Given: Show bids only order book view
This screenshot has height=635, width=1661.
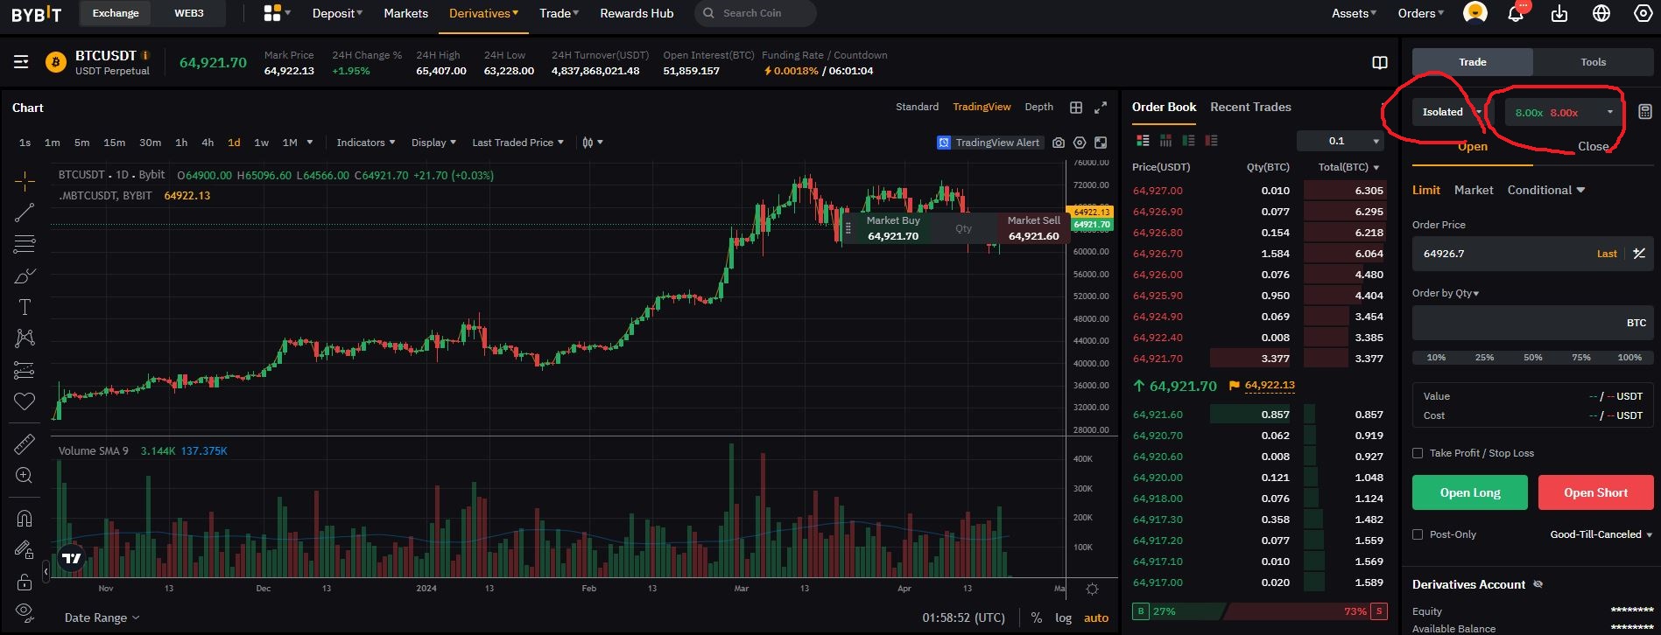Looking at the screenshot, I should click(x=1188, y=141).
